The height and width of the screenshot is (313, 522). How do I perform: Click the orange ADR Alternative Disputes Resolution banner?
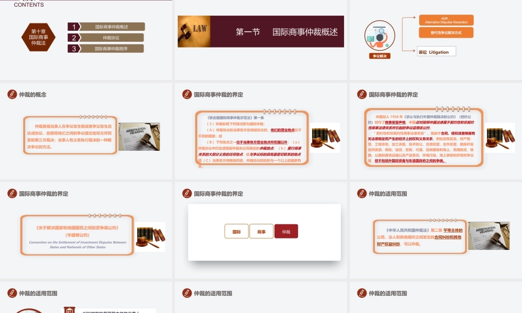[x=446, y=20]
